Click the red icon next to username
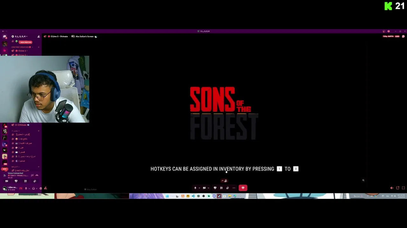Image resolution: width=407 pixels, height=228 pixels. tap(21, 188)
